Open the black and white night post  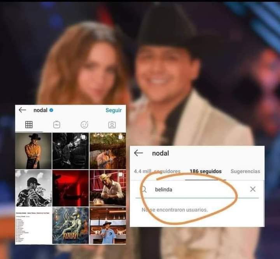[70, 151]
